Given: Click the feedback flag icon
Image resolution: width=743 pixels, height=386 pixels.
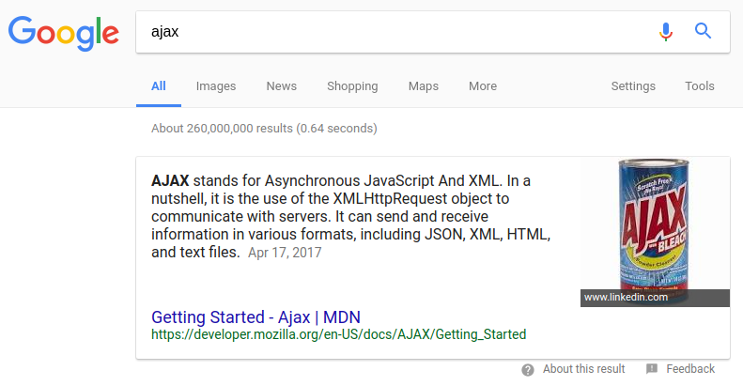Looking at the screenshot, I should pyautogui.click(x=652, y=369).
